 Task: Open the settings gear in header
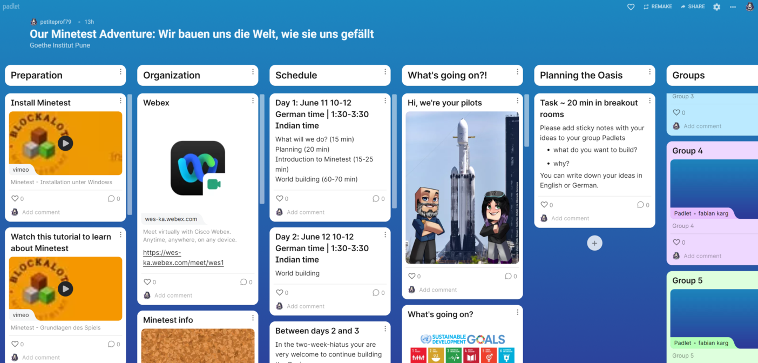tap(716, 7)
